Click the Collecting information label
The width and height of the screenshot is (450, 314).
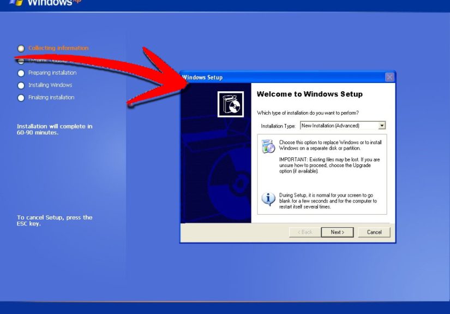(58, 48)
